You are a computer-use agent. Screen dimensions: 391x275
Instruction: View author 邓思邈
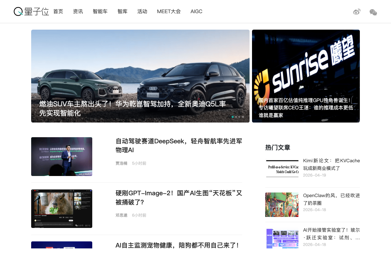pos(121,215)
